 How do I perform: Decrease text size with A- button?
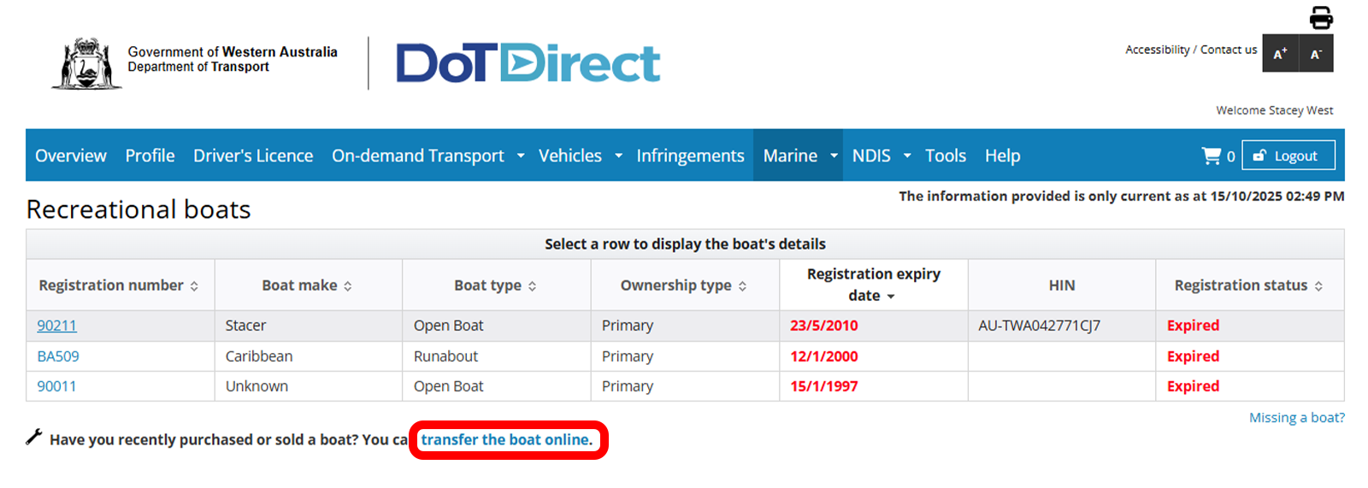click(1316, 54)
